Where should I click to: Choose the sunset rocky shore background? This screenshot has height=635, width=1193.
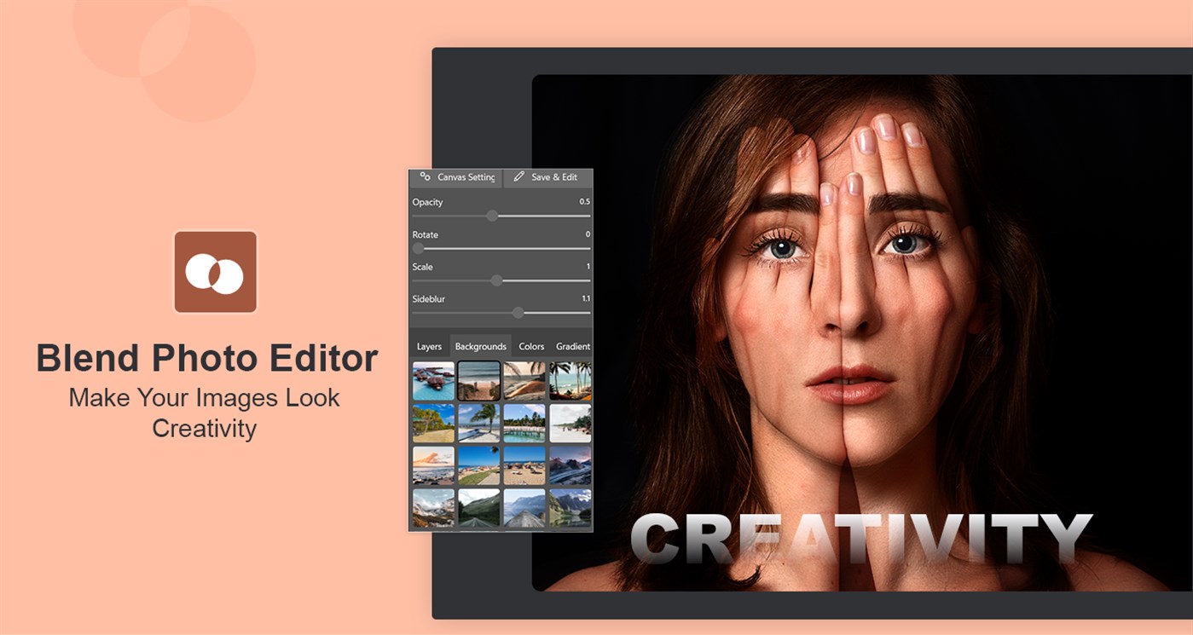[x=431, y=464]
